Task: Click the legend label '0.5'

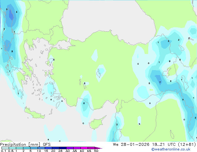Action: tap(11, 151)
